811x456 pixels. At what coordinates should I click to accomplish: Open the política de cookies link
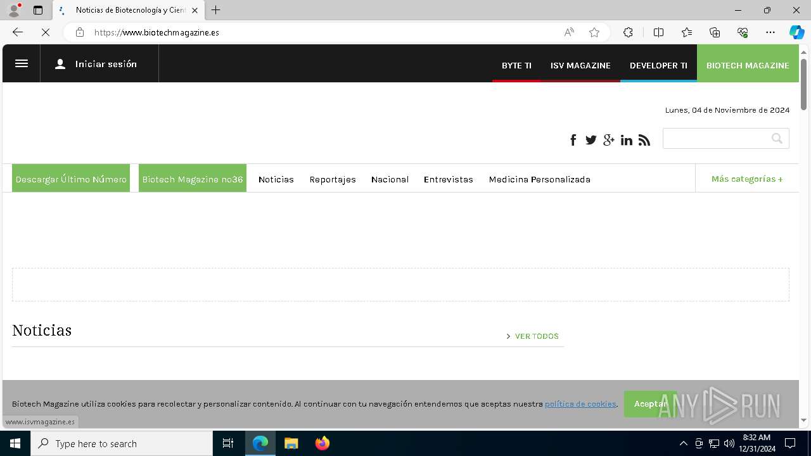click(580, 403)
